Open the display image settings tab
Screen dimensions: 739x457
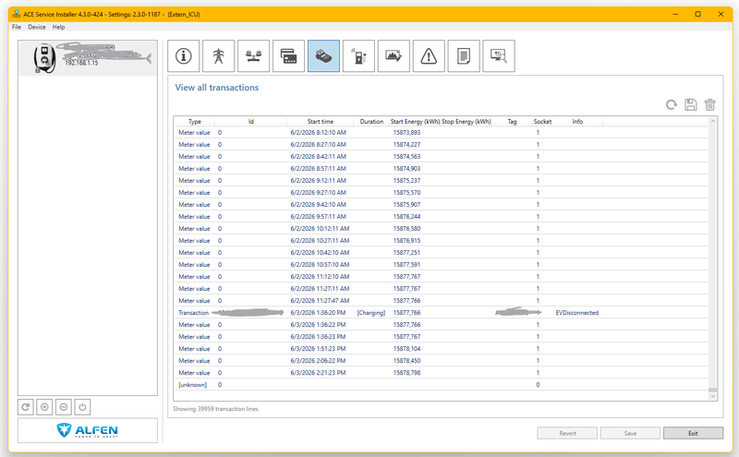pyautogui.click(x=394, y=56)
